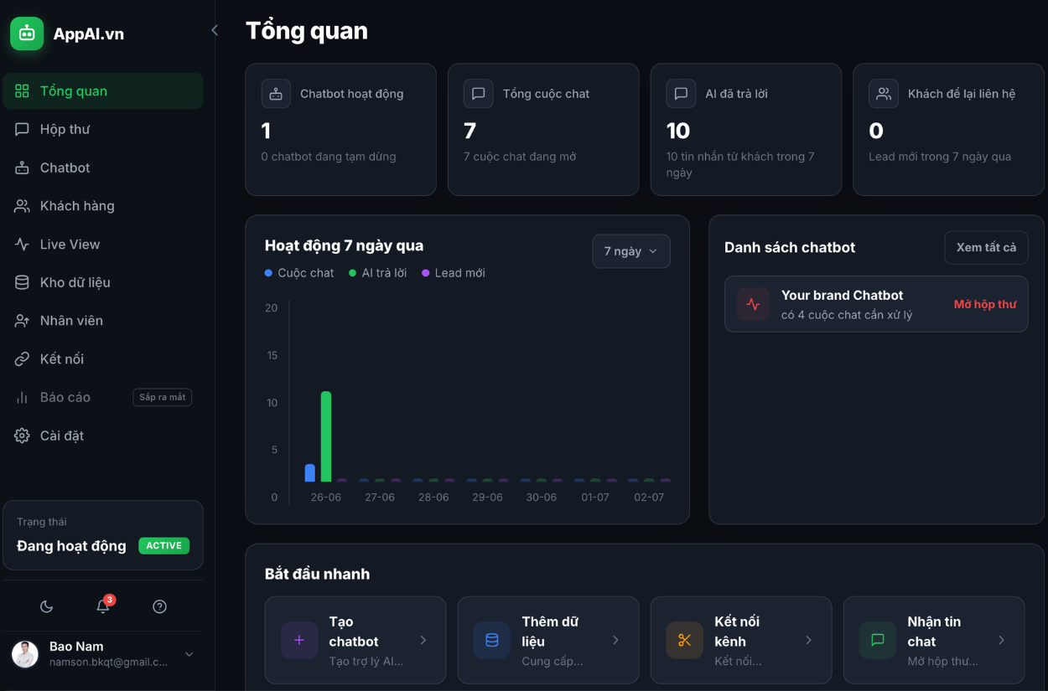Click the plus icon on Tạo chatbot card
Image resolution: width=1048 pixels, height=691 pixels.
coord(299,640)
